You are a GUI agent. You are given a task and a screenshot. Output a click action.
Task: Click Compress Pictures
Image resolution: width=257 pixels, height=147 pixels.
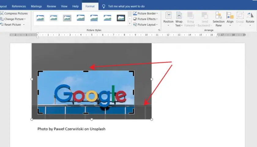point(14,13)
